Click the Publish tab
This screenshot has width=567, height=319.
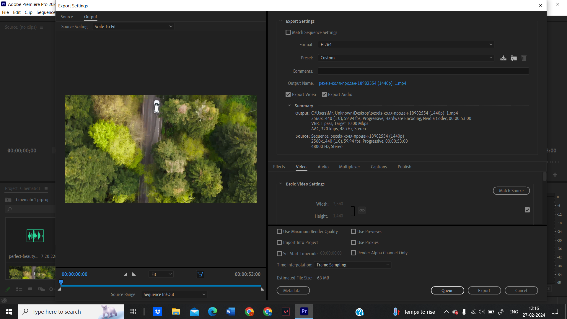(404, 167)
